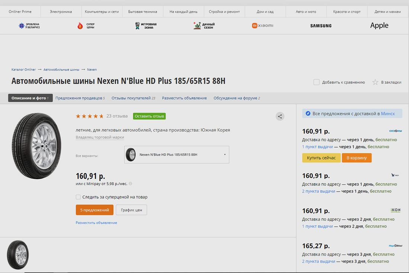Click the В закладки label
Viewport: 409px width, 273px height.
[391, 82]
